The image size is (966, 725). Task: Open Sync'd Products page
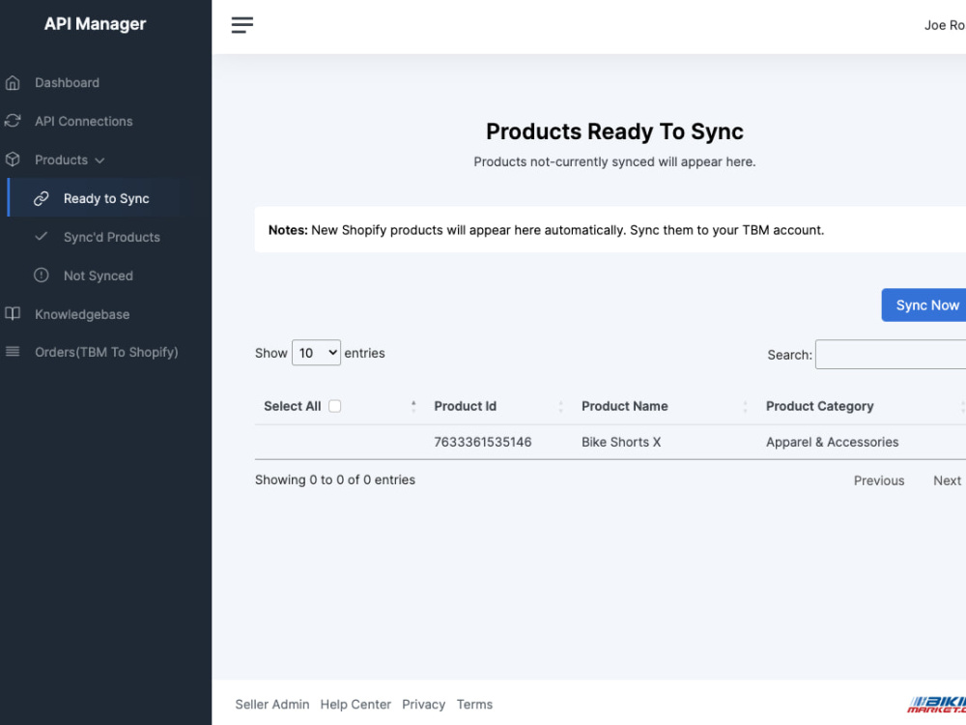click(x=111, y=238)
